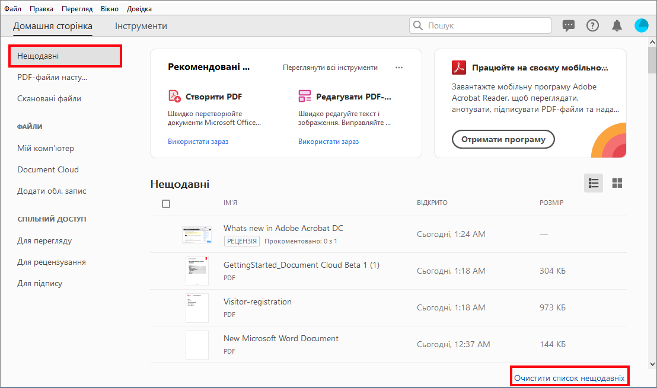Open the blue profile avatar

642,25
